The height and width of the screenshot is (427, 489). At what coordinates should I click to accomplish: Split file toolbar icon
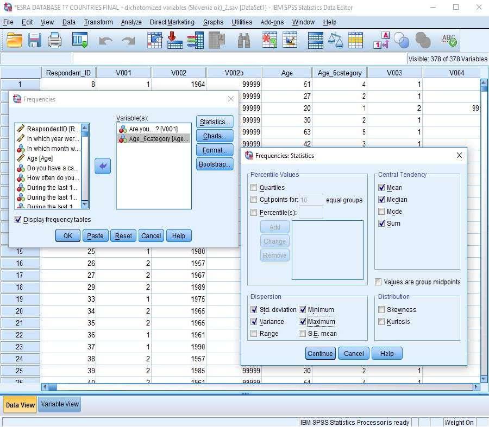315,41
